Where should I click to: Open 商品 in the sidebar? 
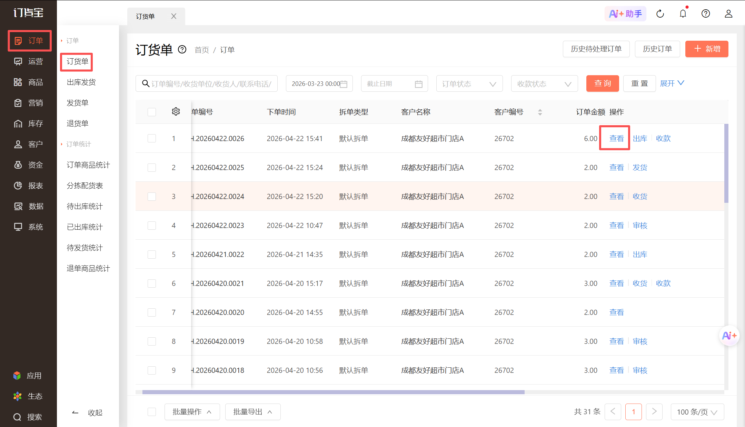pyautogui.click(x=28, y=82)
